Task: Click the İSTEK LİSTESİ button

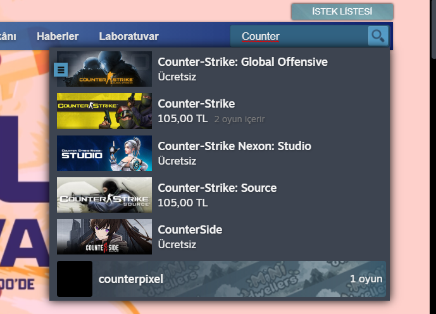Action: tap(342, 11)
